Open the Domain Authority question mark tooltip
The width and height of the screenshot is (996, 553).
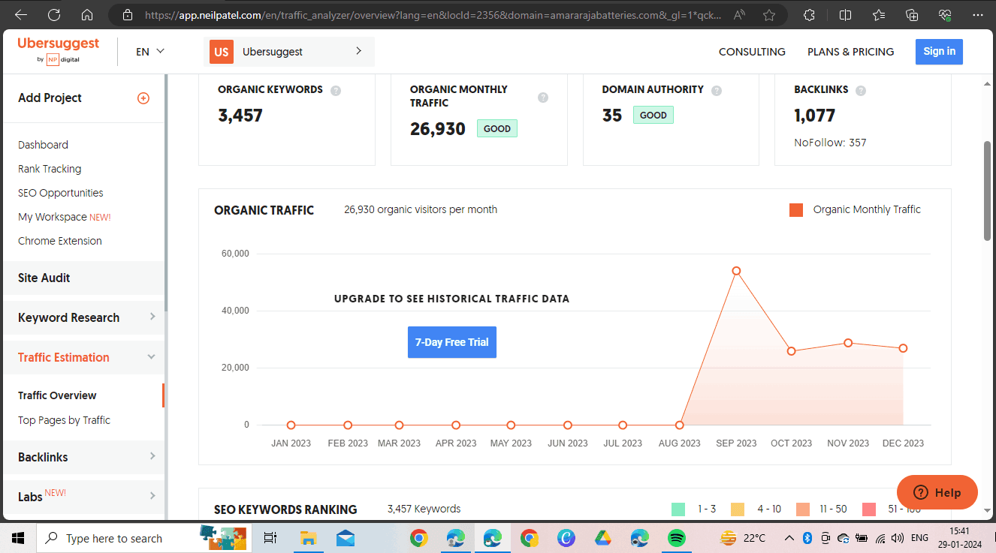click(716, 90)
